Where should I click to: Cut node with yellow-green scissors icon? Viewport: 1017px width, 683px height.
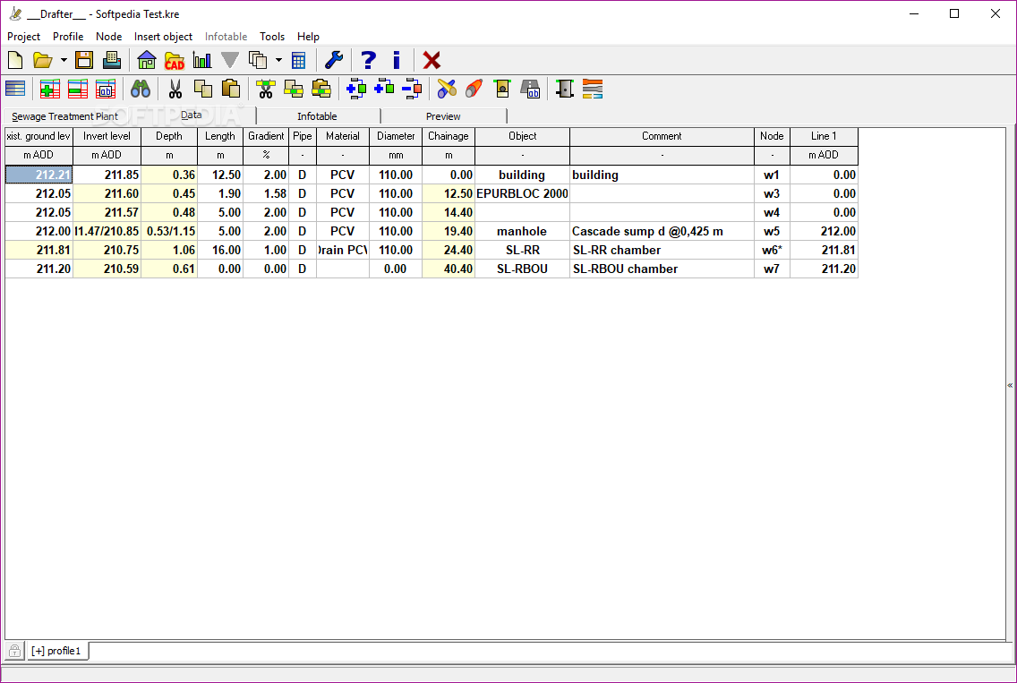[x=265, y=89]
